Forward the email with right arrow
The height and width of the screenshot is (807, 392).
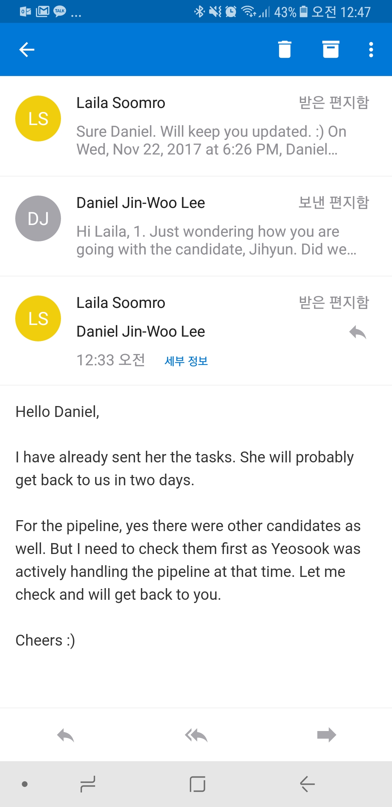tap(326, 735)
